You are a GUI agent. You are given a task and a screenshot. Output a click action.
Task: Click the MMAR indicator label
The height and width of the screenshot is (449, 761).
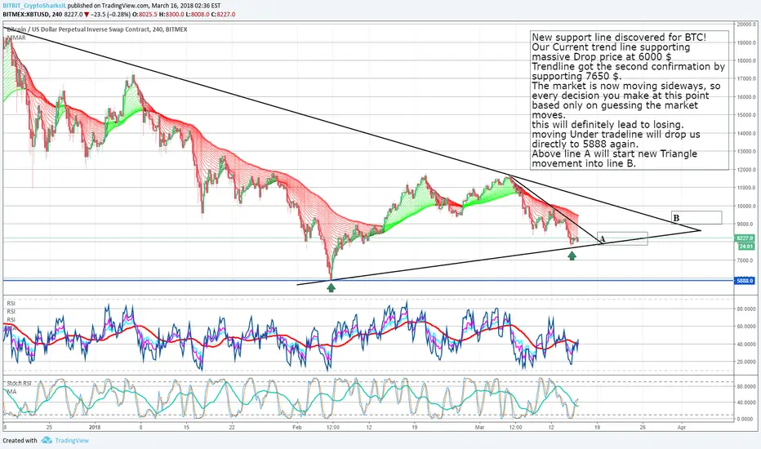point(16,38)
